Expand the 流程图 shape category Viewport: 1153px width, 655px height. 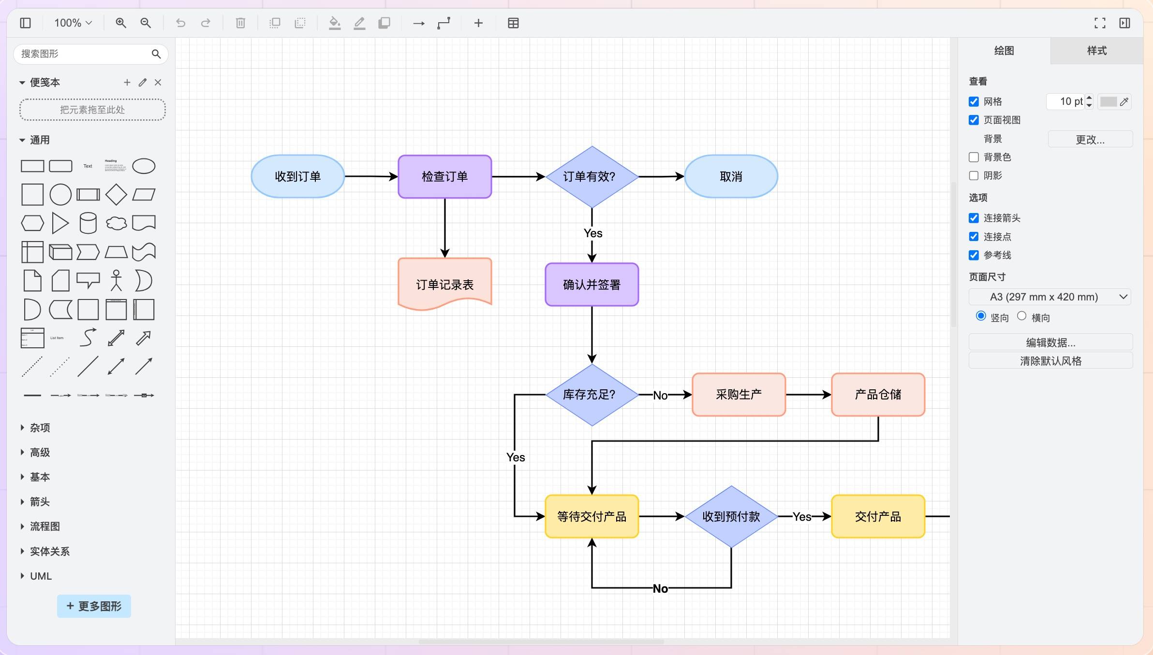tap(44, 526)
